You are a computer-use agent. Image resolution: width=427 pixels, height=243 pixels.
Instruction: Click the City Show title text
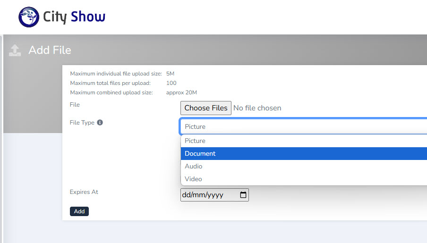(74, 17)
